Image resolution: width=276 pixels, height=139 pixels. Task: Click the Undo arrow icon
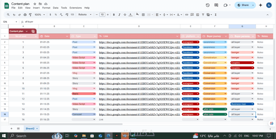(14, 15)
